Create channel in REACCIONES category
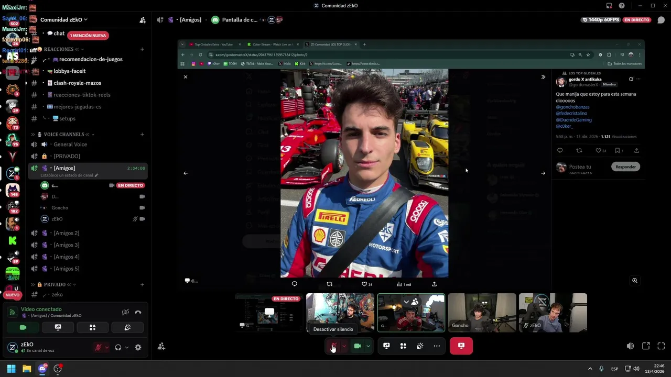The width and height of the screenshot is (671, 377). pos(142,49)
